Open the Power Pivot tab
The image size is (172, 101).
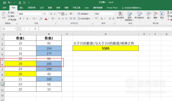click(x=112, y=8)
